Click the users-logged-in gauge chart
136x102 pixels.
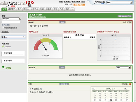46,46
